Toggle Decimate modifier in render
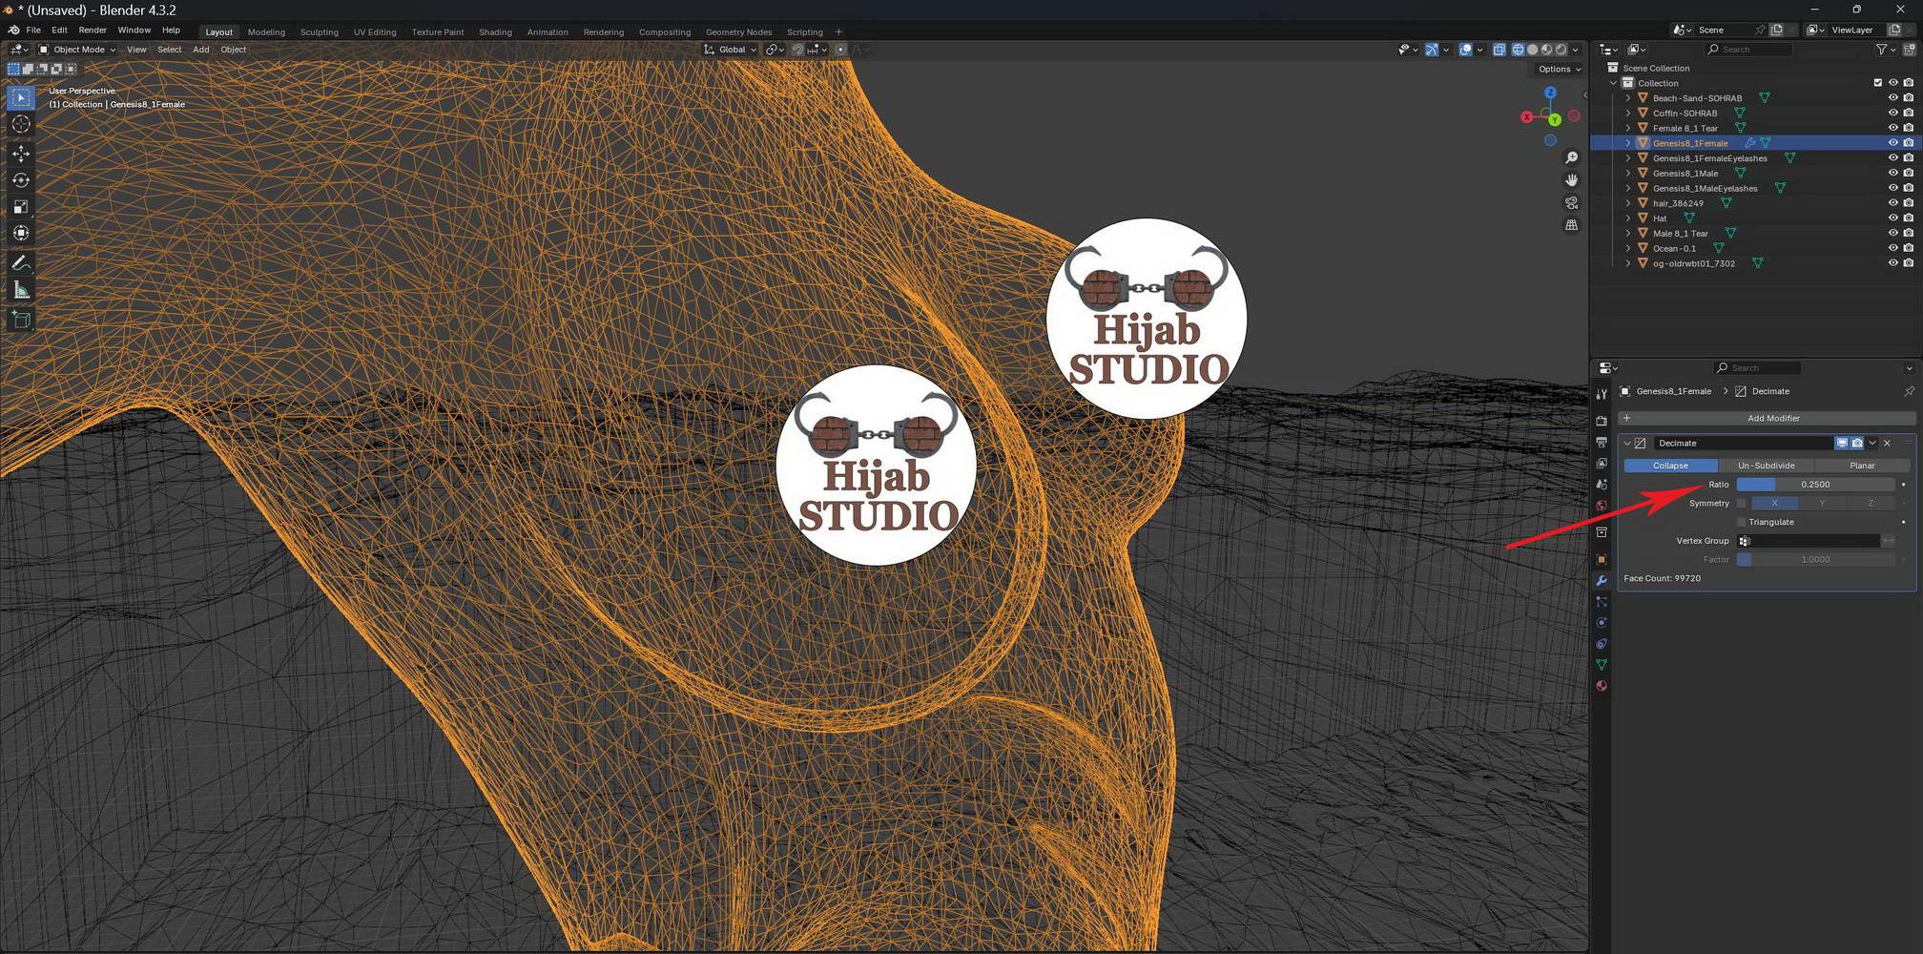1923x954 pixels. 1856,443
